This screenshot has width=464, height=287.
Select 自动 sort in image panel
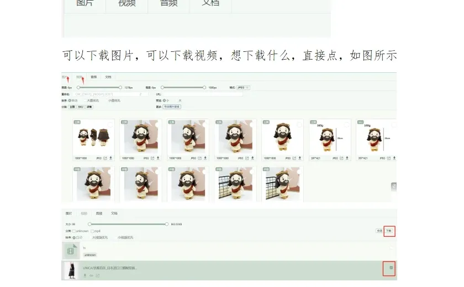73,100
